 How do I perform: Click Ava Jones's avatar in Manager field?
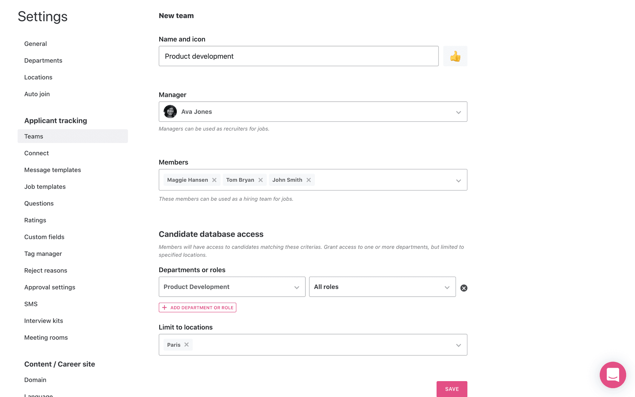click(170, 112)
